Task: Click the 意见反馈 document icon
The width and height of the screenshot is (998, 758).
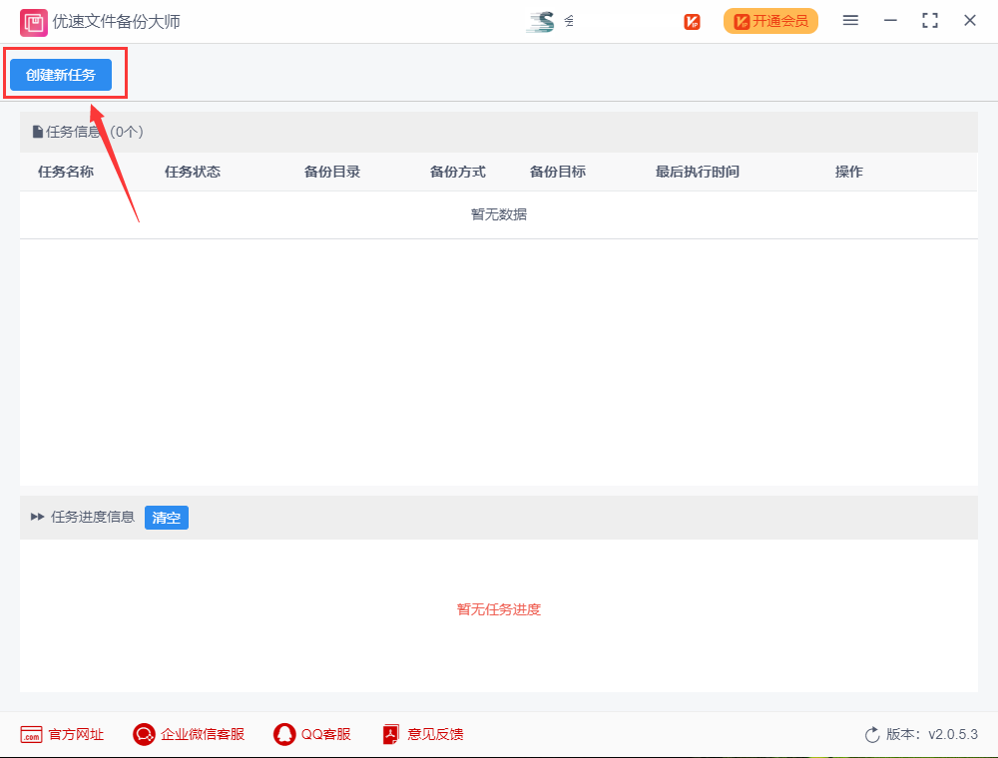Action: click(391, 734)
